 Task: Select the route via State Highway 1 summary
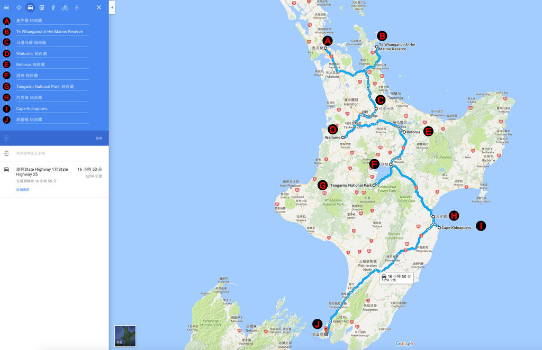click(42, 172)
